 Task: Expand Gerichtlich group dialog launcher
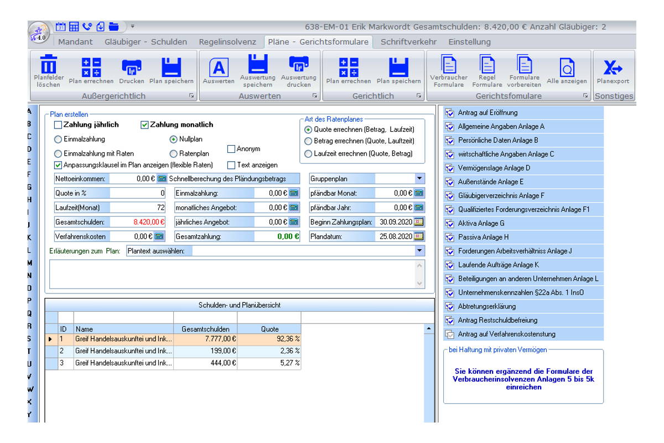[419, 96]
